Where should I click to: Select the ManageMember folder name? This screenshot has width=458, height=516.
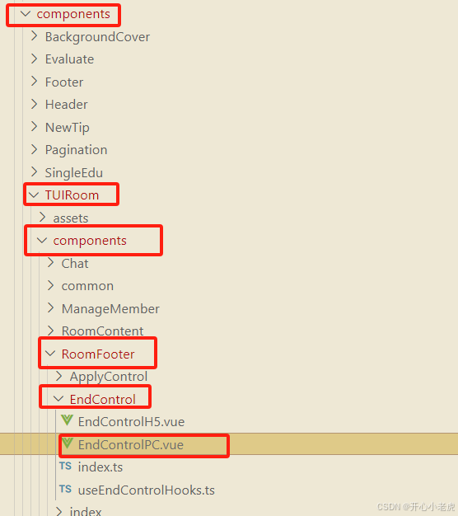pyautogui.click(x=110, y=309)
